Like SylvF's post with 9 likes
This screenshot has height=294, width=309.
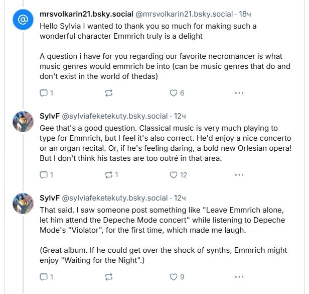click(x=174, y=276)
